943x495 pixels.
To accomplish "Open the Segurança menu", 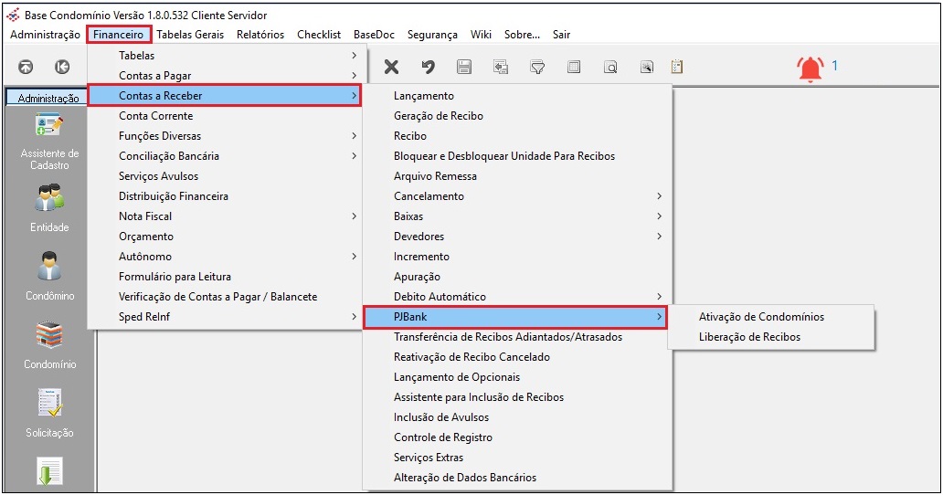I will (x=432, y=35).
